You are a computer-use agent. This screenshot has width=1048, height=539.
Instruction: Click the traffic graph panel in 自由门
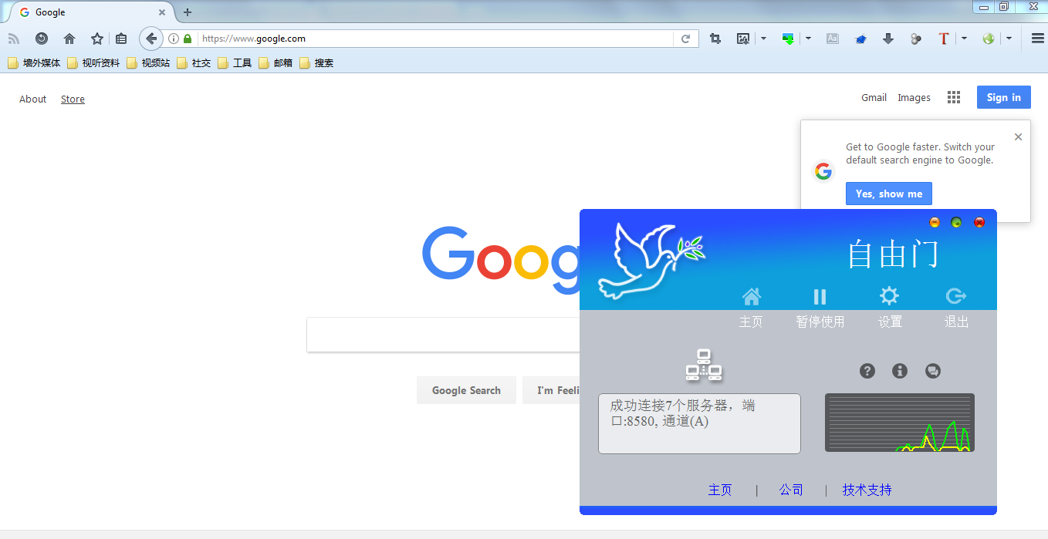[x=900, y=423]
